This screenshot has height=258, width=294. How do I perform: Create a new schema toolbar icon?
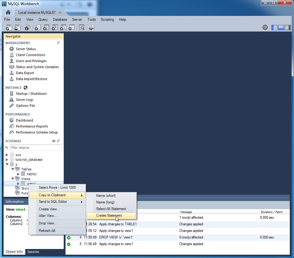click(38, 27)
